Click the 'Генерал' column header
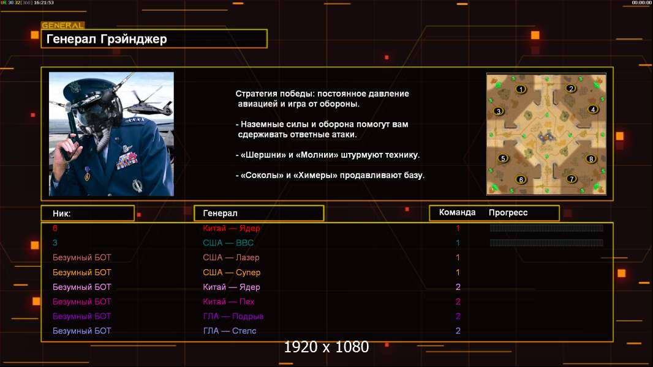The width and height of the screenshot is (653, 367). click(x=259, y=213)
